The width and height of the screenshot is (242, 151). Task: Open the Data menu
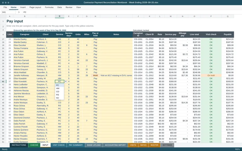pos(60,7)
